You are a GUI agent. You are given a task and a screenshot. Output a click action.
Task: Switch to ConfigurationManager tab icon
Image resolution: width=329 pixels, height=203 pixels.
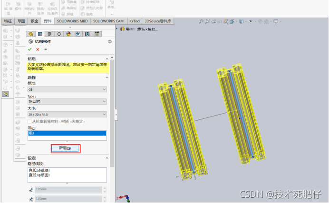tap(49, 34)
